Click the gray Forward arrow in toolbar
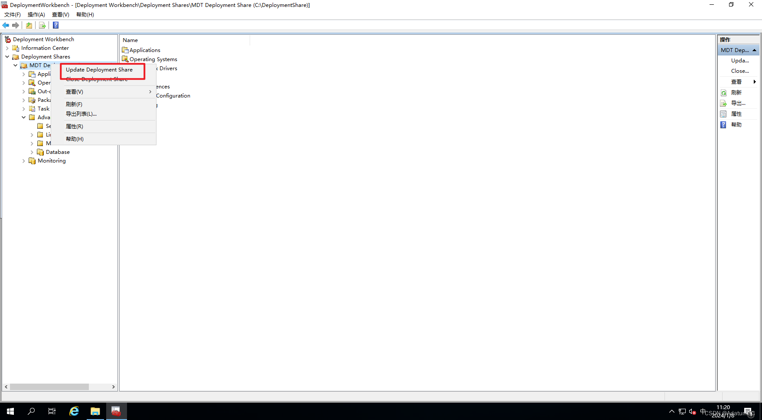Image resolution: width=762 pixels, height=420 pixels. (x=16, y=25)
